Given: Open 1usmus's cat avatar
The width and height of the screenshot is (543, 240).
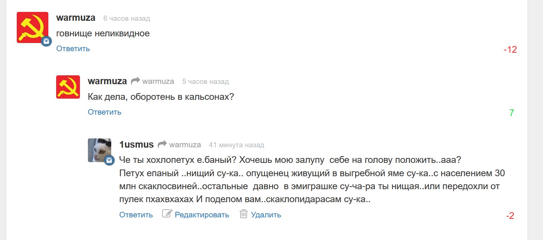Looking at the screenshot, I should click(99, 150).
